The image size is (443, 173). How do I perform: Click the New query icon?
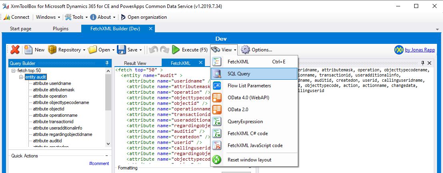[28, 50]
